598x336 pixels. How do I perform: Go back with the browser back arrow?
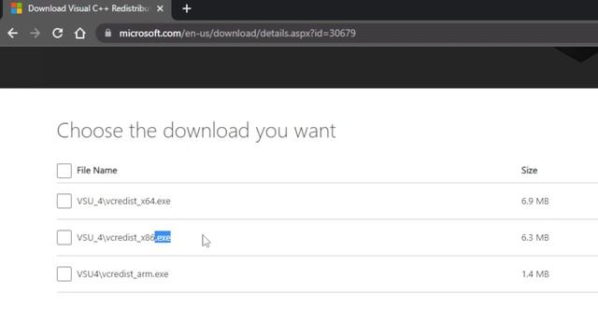12,34
